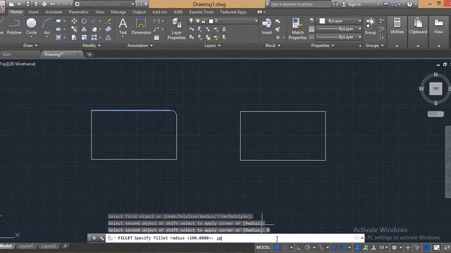Toggle snap mode in status bar
The height and width of the screenshot is (253, 451).
pos(285,247)
